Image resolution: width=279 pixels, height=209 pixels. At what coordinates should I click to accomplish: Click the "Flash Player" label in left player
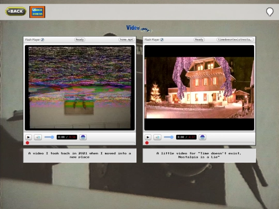click(33, 40)
